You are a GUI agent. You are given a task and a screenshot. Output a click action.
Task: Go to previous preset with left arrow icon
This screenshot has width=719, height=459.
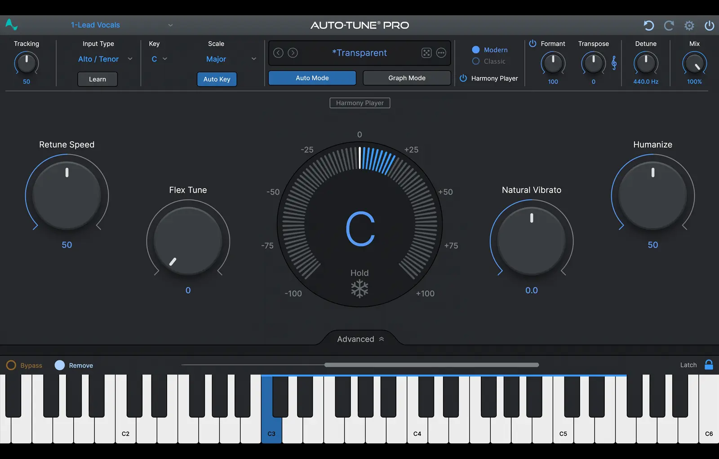click(x=278, y=53)
